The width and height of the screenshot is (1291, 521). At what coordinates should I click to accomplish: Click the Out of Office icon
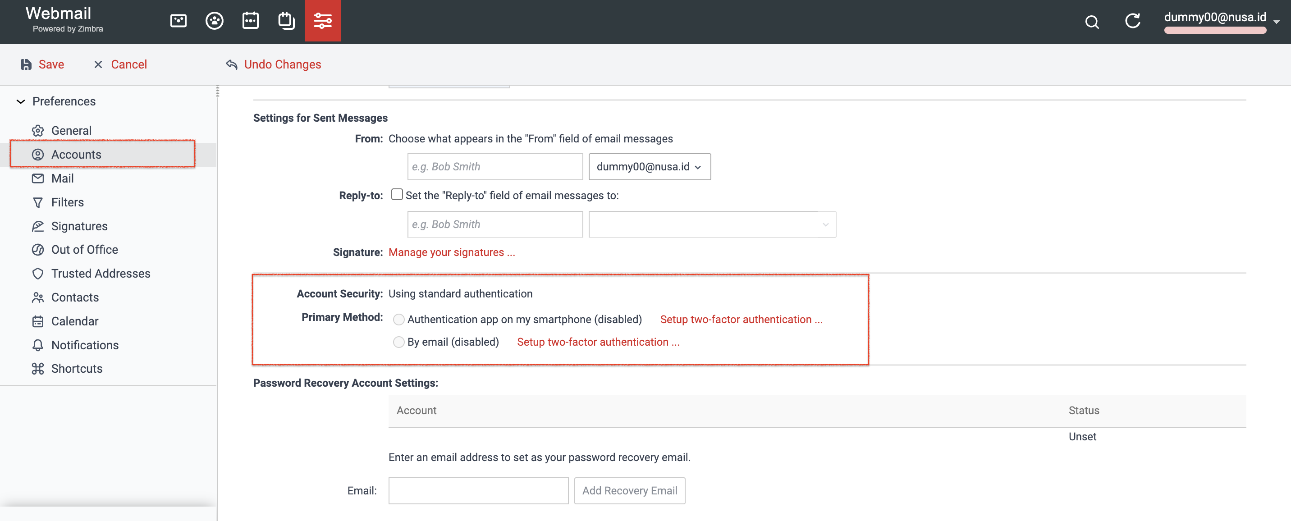pyautogui.click(x=37, y=250)
